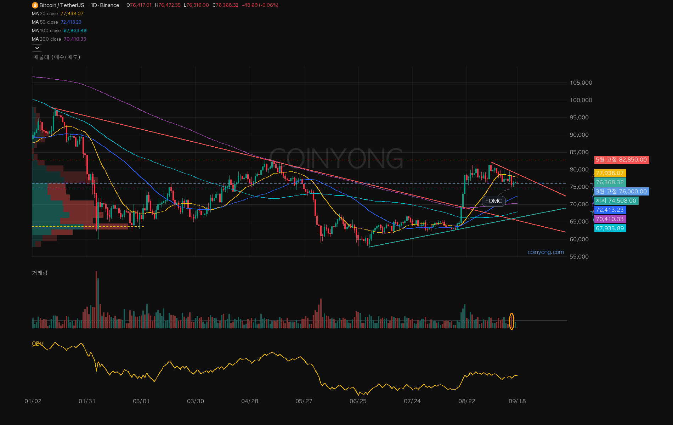Screen dimensions: 673x425
Task: Click the blue 72,413.23 price tag
Action: (x=610, y=210)
